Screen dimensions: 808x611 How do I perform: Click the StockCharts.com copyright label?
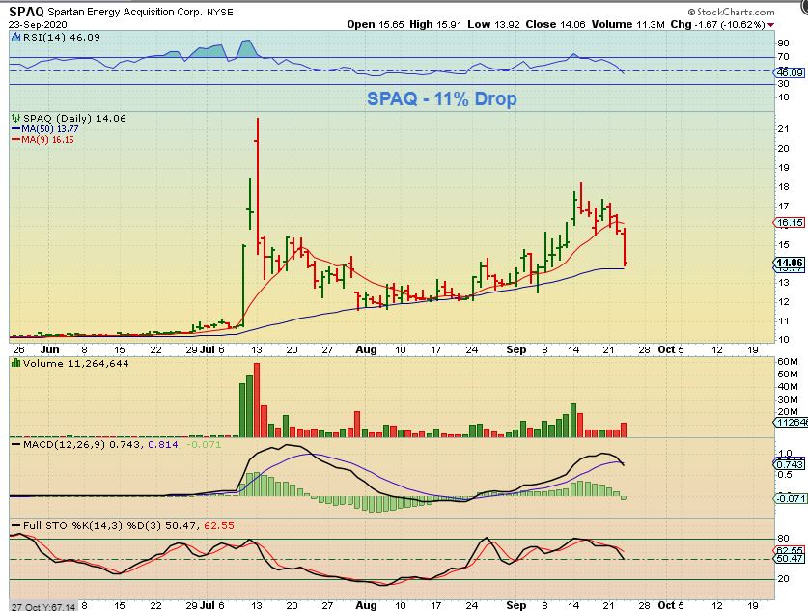(731, 12)
